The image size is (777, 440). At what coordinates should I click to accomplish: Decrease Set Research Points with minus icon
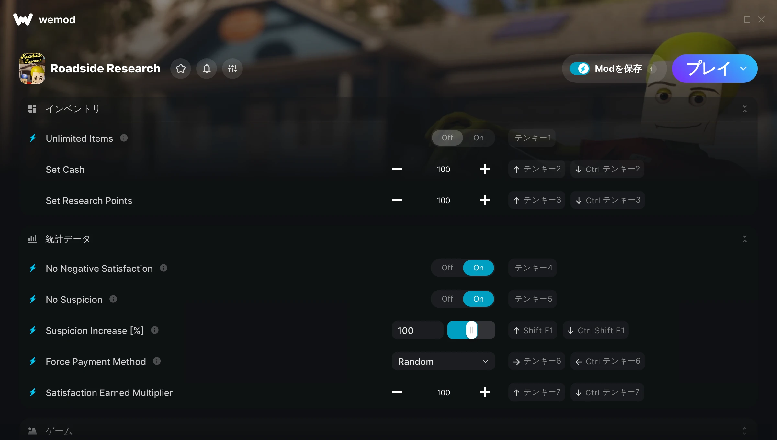pyautogui.click(x=397, y=200)
